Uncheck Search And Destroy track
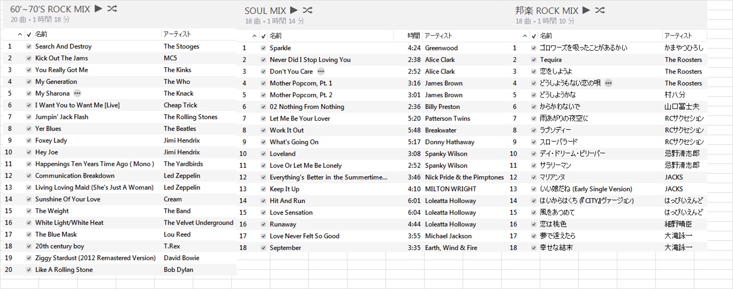Viewport: 733px width, 289px height. (29, 47)
